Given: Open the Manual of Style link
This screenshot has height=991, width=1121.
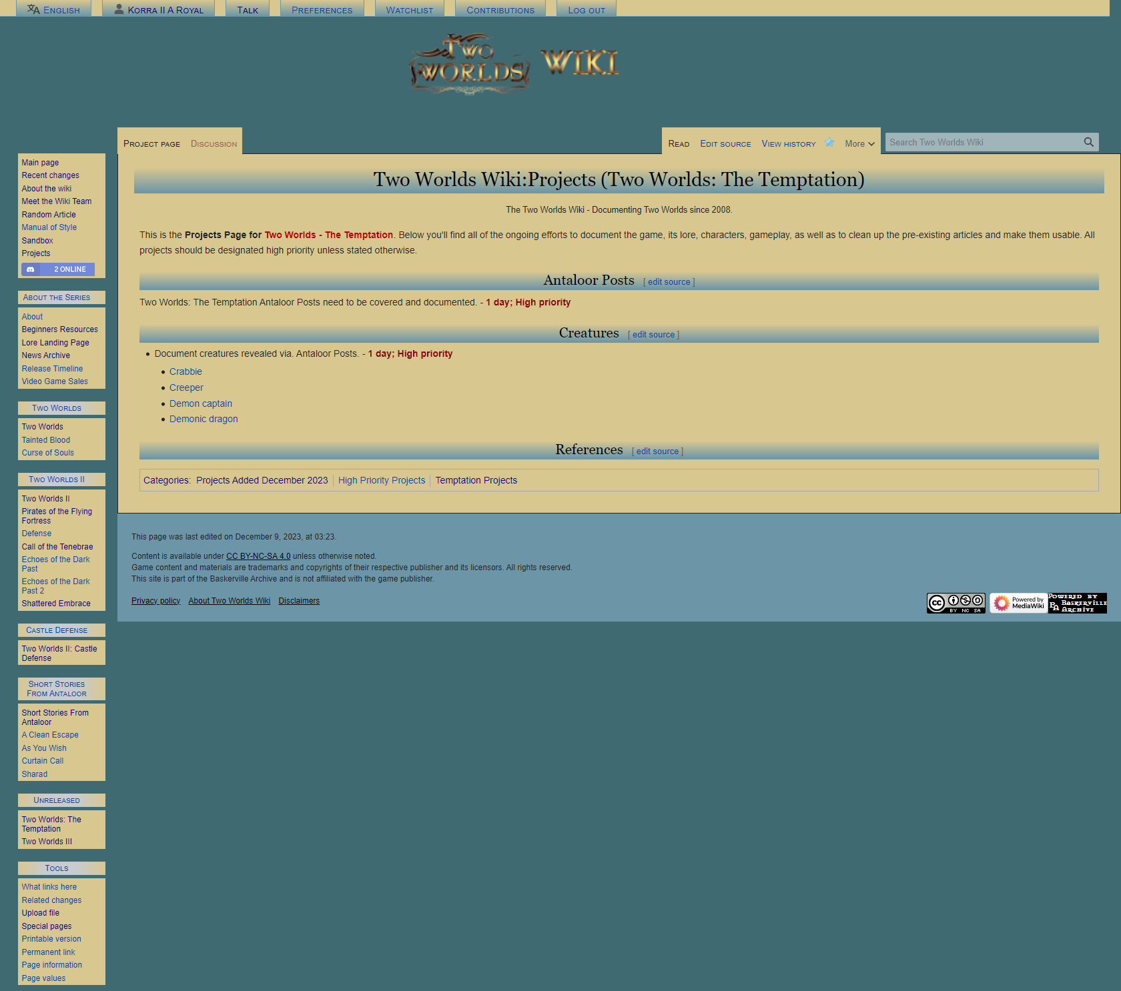Looking at the screenshot, I should pos(49,227).
